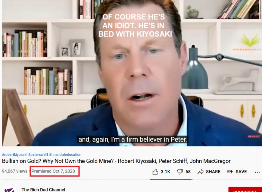Open the #robertkiyosaki hashtag link
The width and height of the screenshot is (262, 192).
point(15,154)
